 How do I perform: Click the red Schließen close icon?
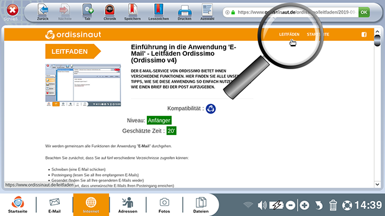(12, 10)
